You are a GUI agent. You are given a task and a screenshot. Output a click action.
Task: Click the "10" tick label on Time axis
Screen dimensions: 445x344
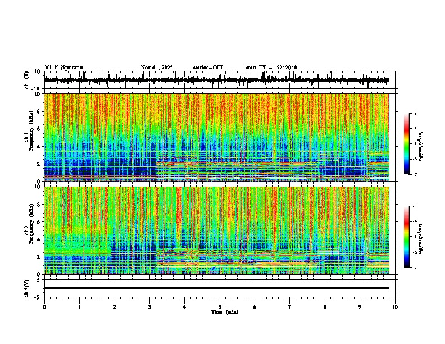pos(395,307)
